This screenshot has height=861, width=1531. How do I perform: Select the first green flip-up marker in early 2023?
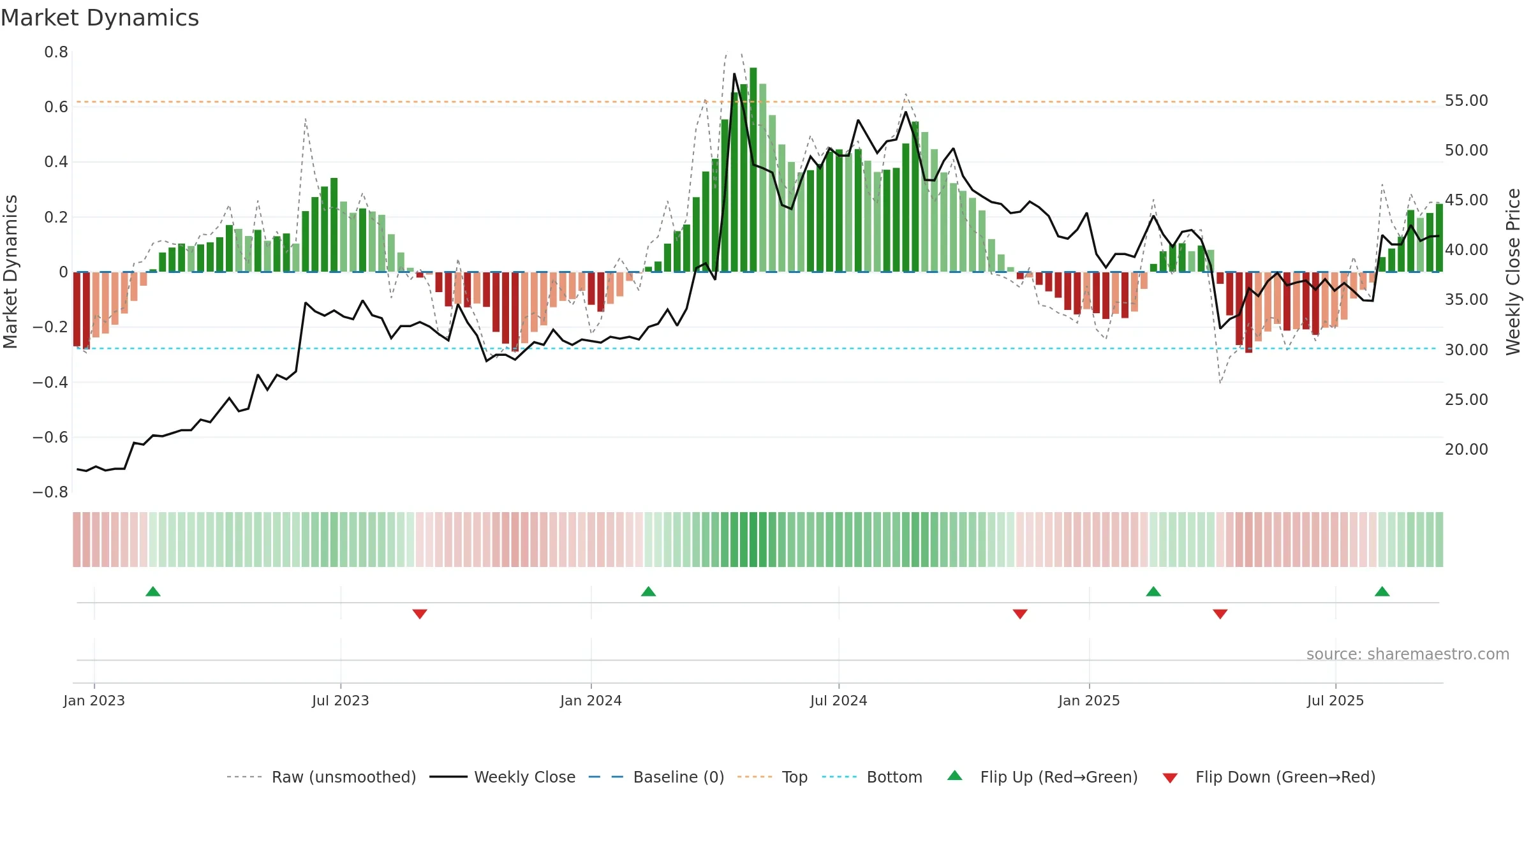click(153, 591)
